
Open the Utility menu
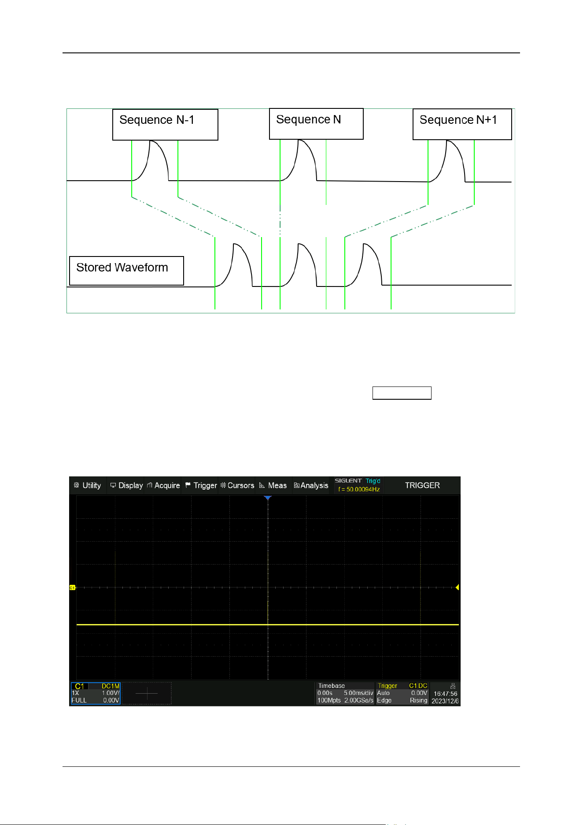[88, 485]
